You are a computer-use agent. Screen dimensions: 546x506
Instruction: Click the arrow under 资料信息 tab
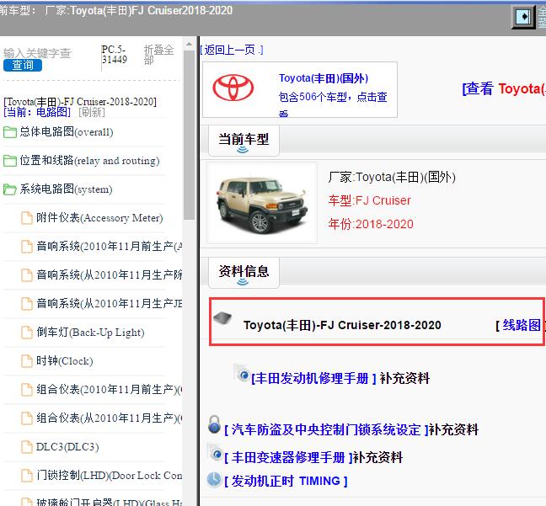(x=243, y=281)
